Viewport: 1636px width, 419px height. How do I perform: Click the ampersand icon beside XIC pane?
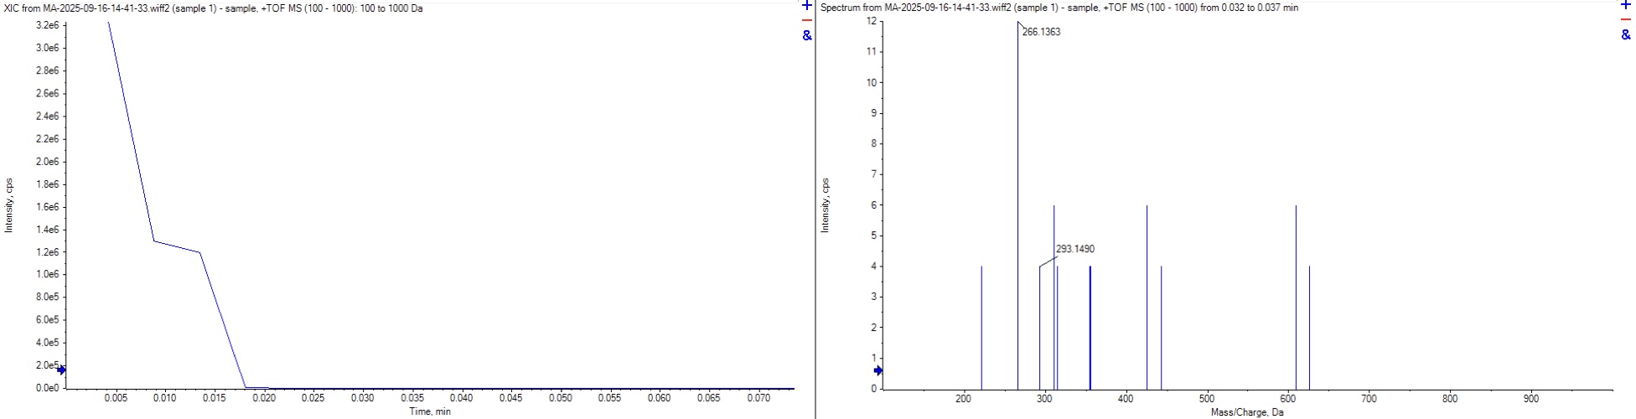tap(807, 35)
